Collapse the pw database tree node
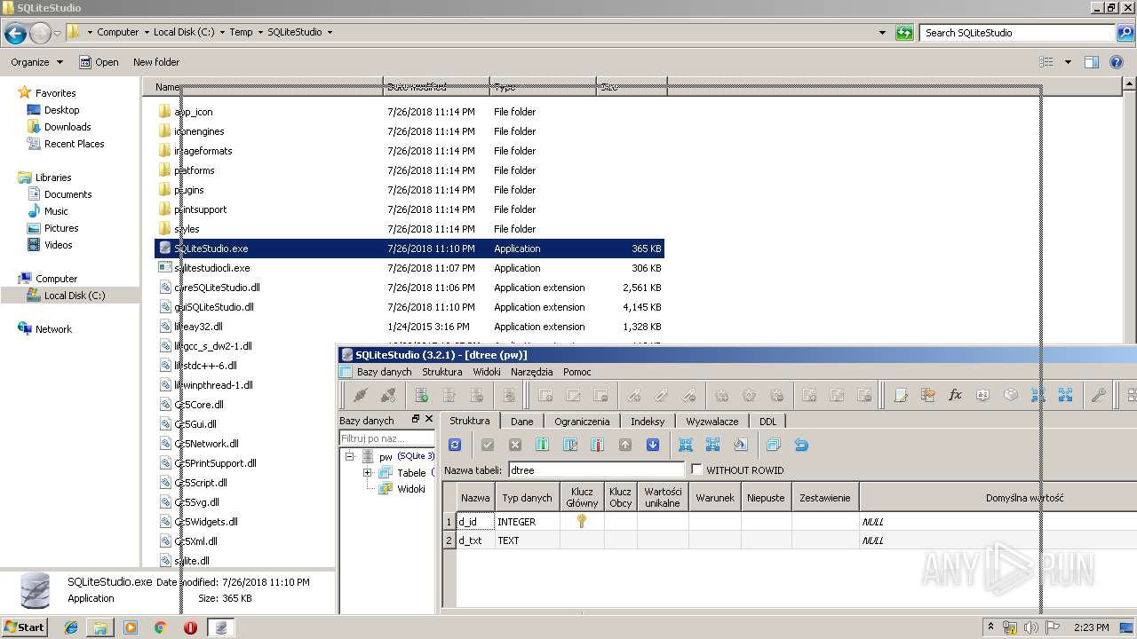Screen dimensions: 1137x639 coord(350,456)
